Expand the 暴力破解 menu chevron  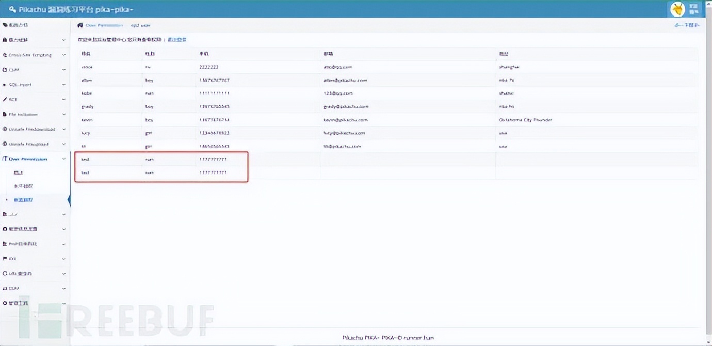coord(64,40)
